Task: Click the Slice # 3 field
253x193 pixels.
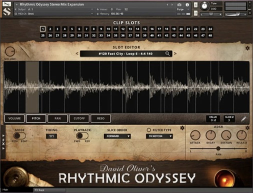Action: click(x=229, y=119)
